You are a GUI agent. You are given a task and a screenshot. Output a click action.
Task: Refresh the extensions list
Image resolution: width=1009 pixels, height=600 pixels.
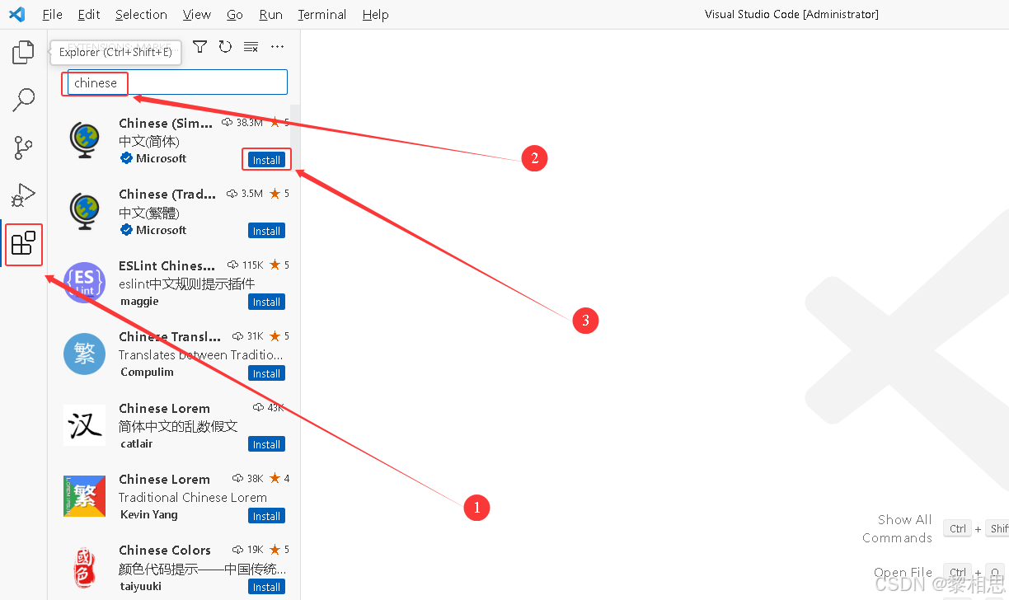pyautogui.click(x=225, y=47)
